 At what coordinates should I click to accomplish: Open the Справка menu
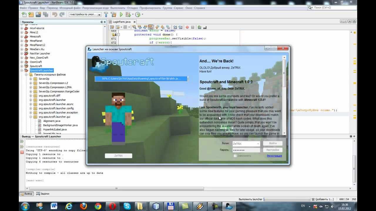pos(199,8)
